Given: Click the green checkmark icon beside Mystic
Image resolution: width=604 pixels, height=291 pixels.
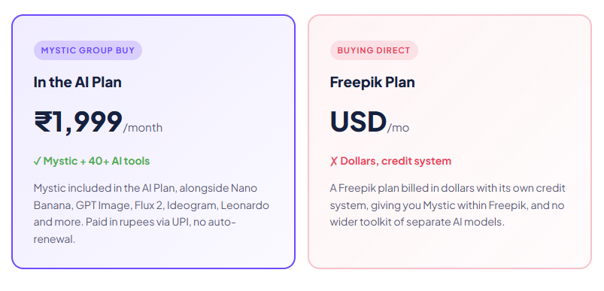Looking at the screenshot, I should click(38, 161).
